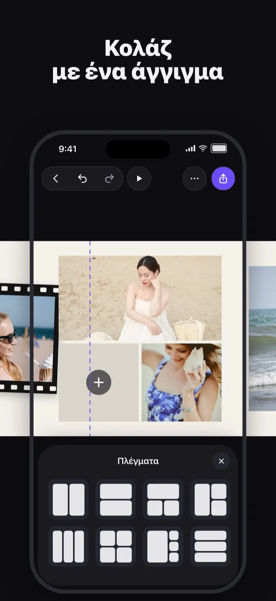Undo the last action
276x601 pixels.
point(82,179)
